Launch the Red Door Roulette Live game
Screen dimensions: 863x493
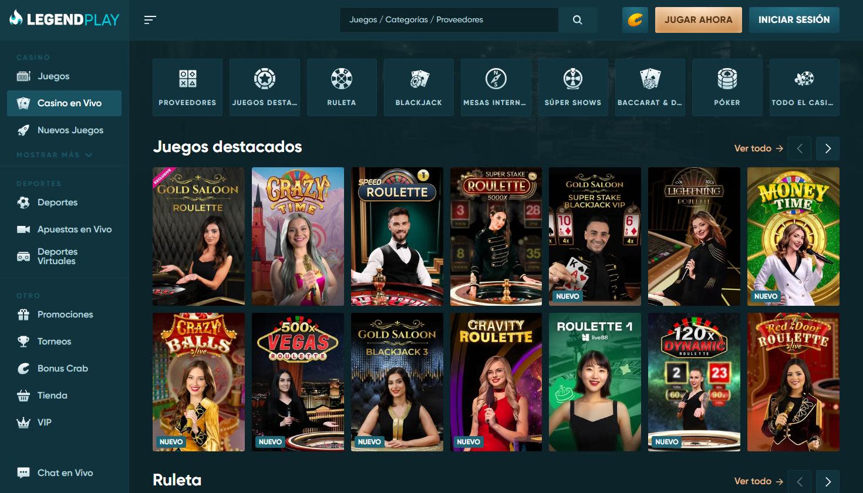(x=793, y=382)
